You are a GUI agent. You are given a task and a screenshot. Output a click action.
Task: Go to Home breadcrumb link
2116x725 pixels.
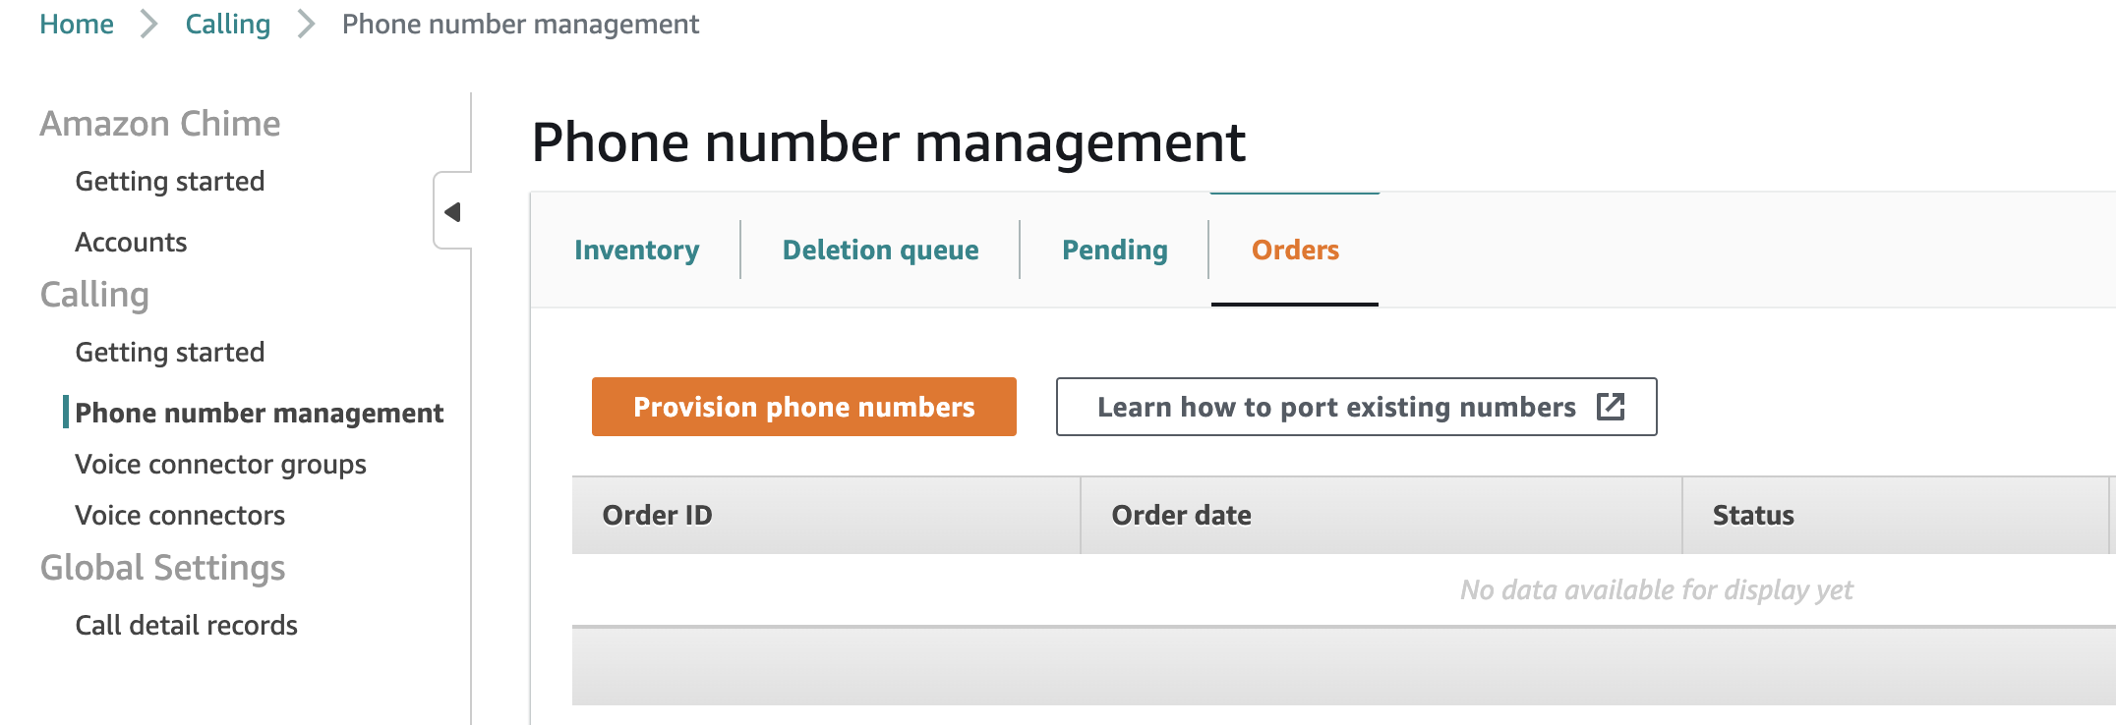(77, 24)
